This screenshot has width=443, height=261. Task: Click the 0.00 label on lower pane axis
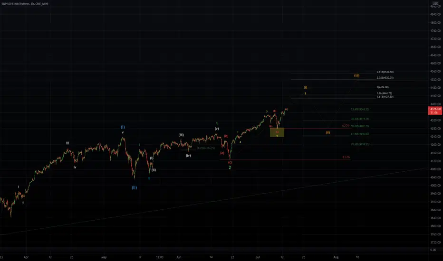pyautogui.click(x=433, y=250)
